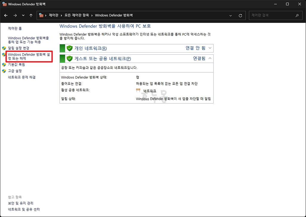Click the 연결 안 됨 status text

195,48
